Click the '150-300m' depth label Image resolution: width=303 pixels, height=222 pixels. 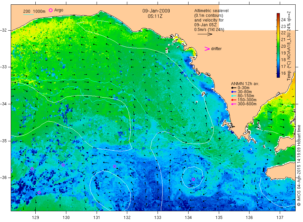[247, 100]
